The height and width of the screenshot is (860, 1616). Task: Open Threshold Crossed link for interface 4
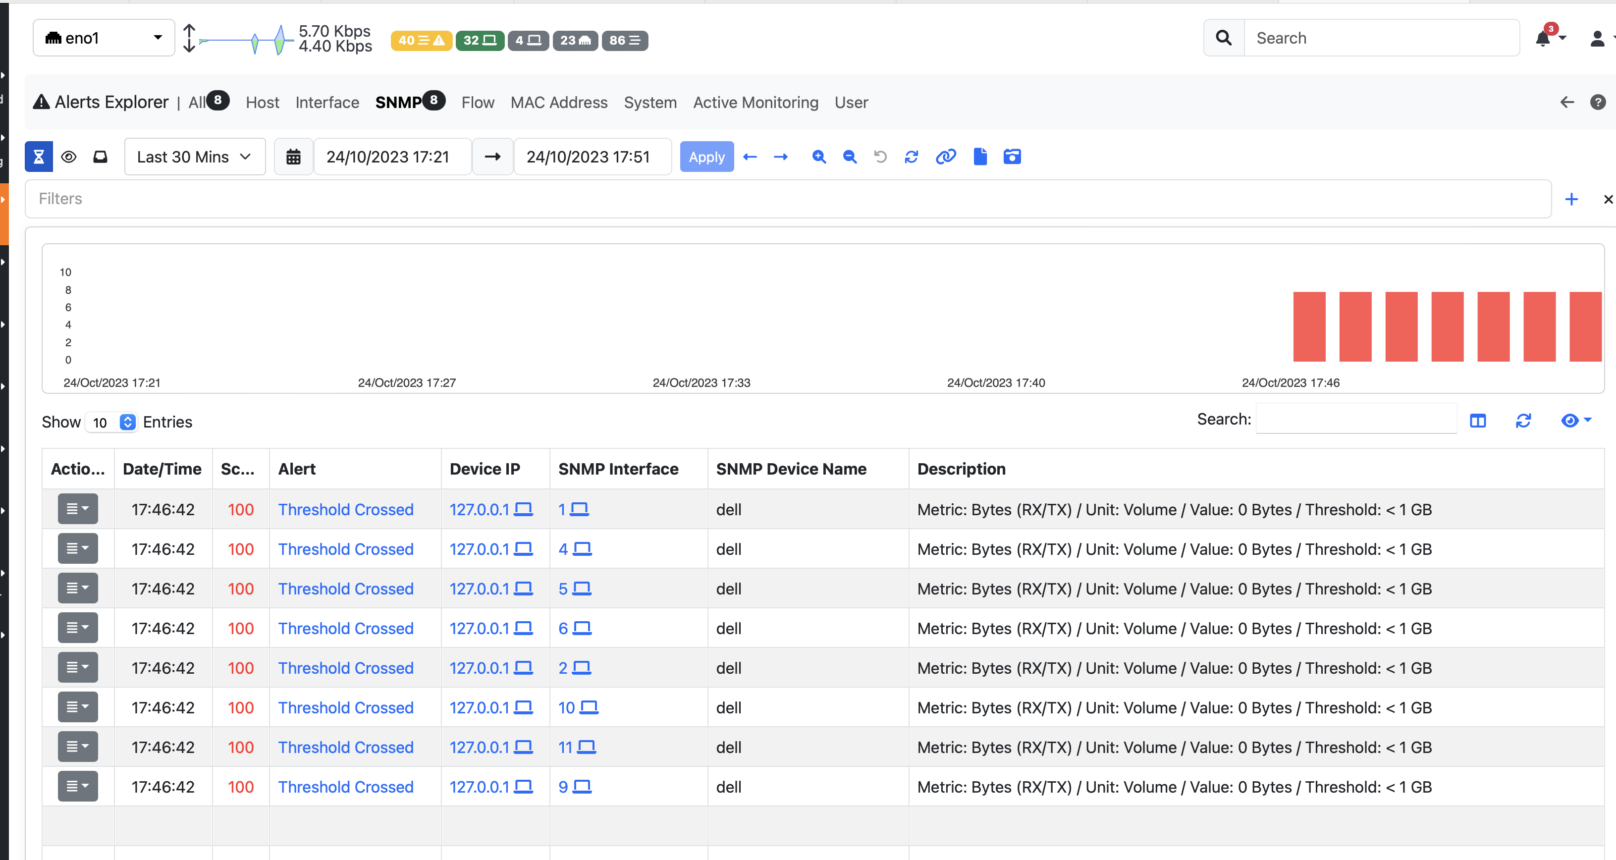346,549
